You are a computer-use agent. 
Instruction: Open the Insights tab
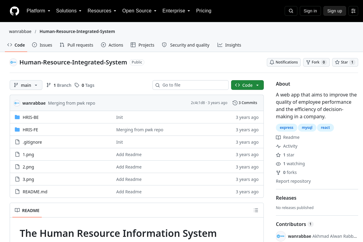coord(229,45)
